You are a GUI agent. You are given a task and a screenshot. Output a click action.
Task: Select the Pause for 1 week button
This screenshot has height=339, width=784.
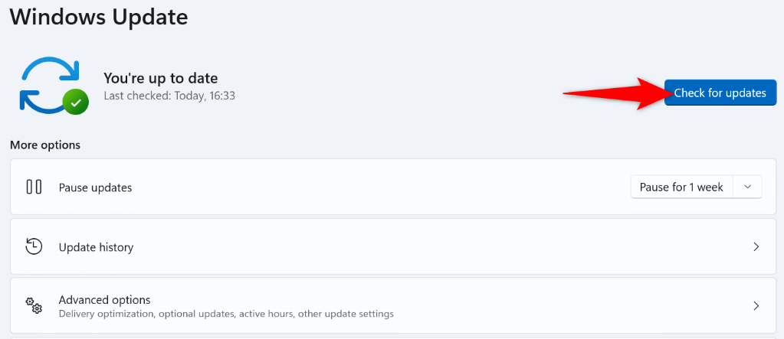tap(681, 187)
